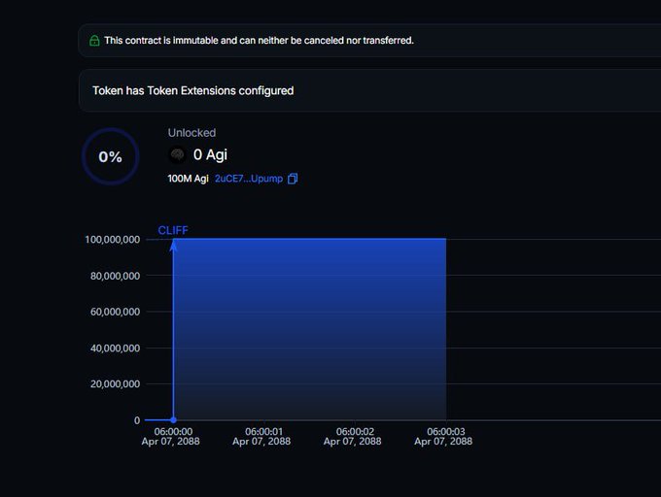Click the 20,000,000 axis label
Image resolution: width=661 pixels, height=497 pixels.
(115, 383)
